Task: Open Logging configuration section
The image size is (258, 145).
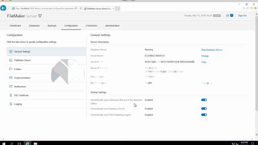Action: (47, 104)
